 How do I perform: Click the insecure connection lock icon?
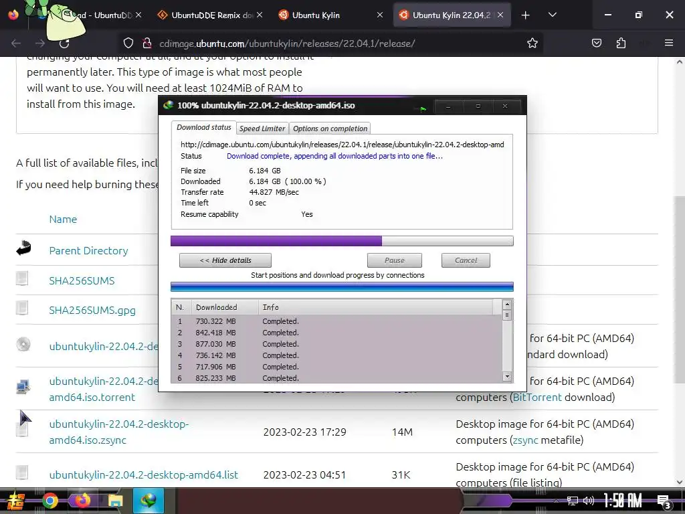click(146, 44)
